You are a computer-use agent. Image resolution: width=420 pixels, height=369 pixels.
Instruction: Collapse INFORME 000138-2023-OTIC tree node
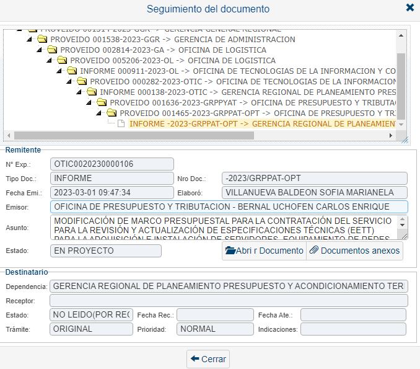[x=79, y=92]
